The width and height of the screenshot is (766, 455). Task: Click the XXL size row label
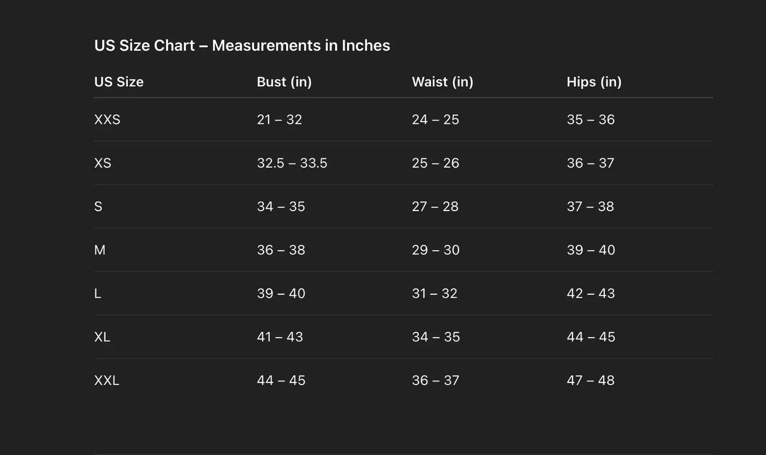point(107,380)
